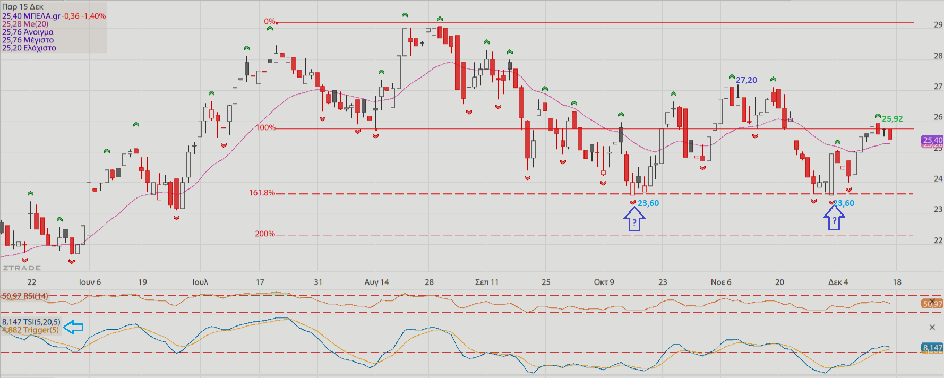Click price level 28 on the price axis
This screenshot has height=378, width=944.
(x=938, y=56)
